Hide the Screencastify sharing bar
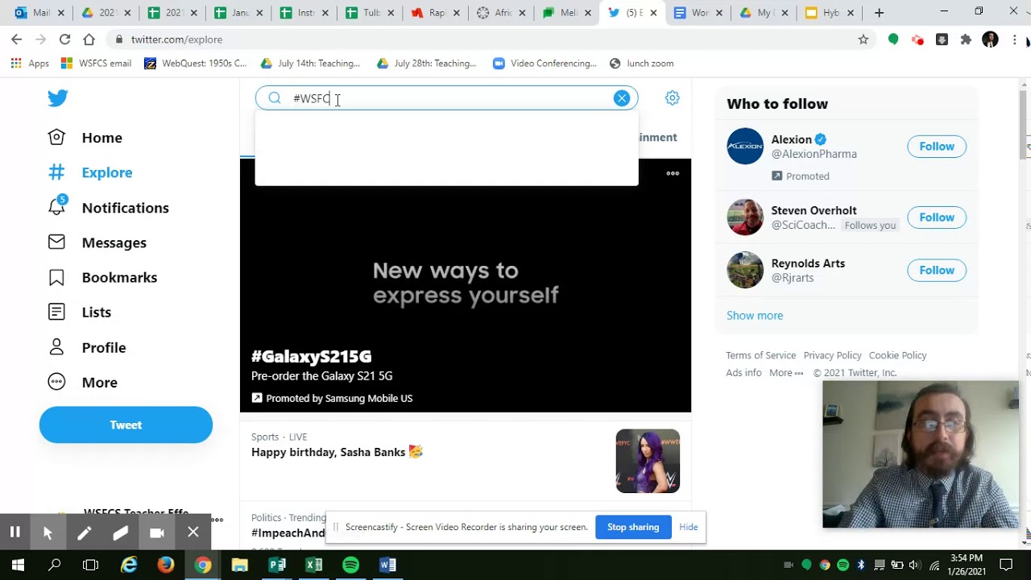This screenshot has width=1031, height=580. 689,527
